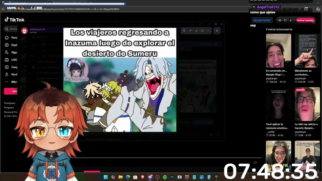Click anthonyscott's avatar in the image viewer
The height and width of the screenshot is (181, 322).
pos(24,31)
